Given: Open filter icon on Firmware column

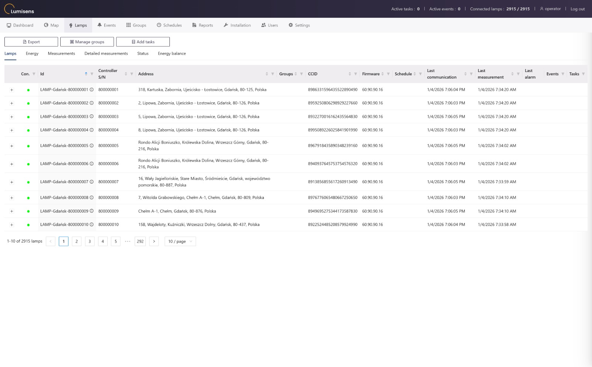Looking at the screenshot, I should click(x=388, y=74).
